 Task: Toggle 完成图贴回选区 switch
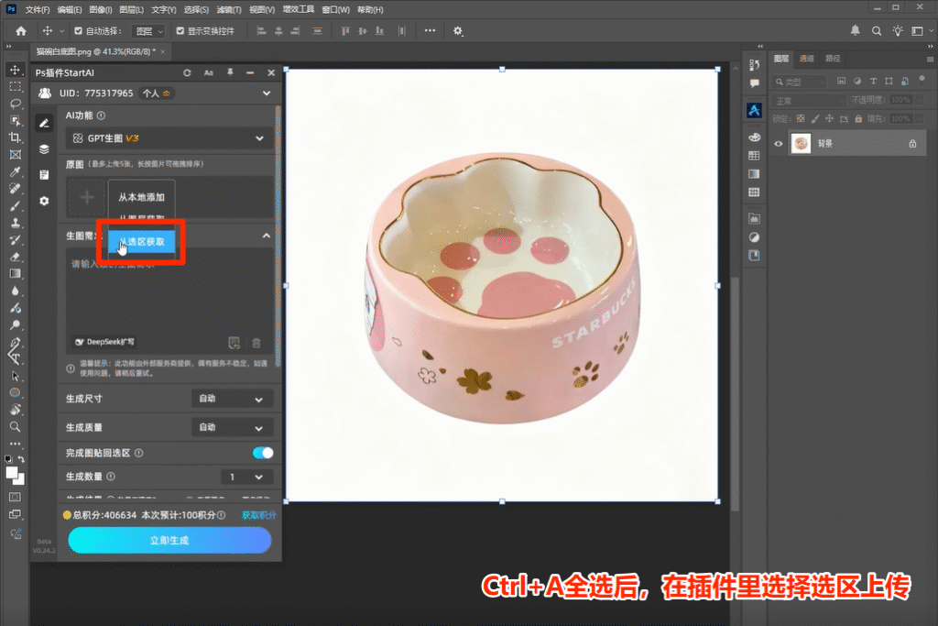click(263, 453)
